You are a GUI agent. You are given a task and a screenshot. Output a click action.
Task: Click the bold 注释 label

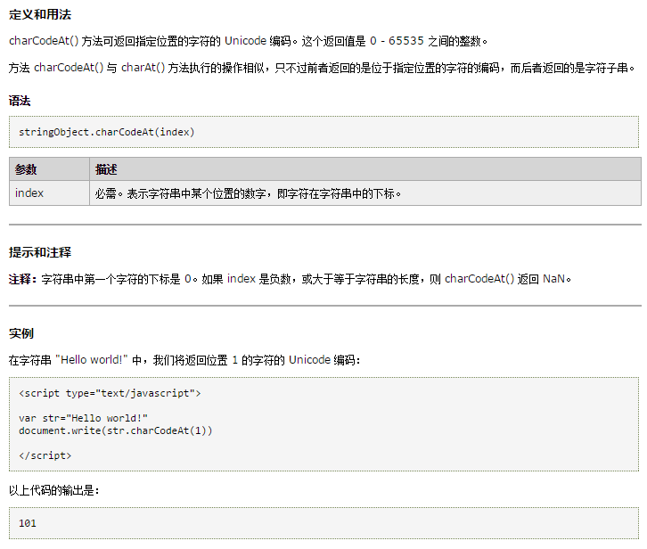pos(22,280)
